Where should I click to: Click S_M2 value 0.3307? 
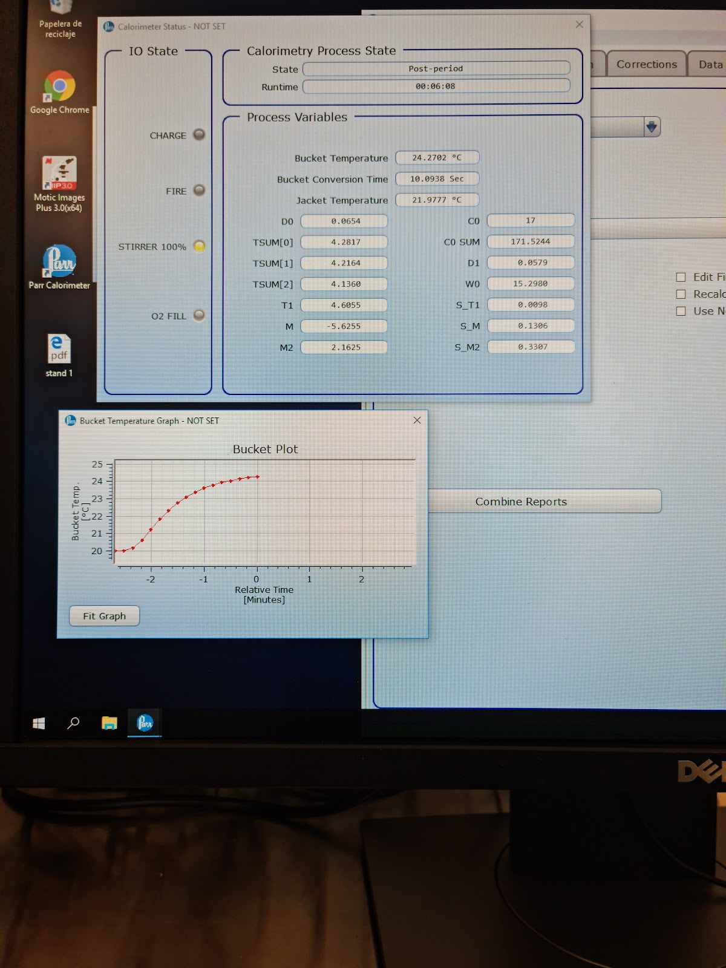tap(531, 347)
